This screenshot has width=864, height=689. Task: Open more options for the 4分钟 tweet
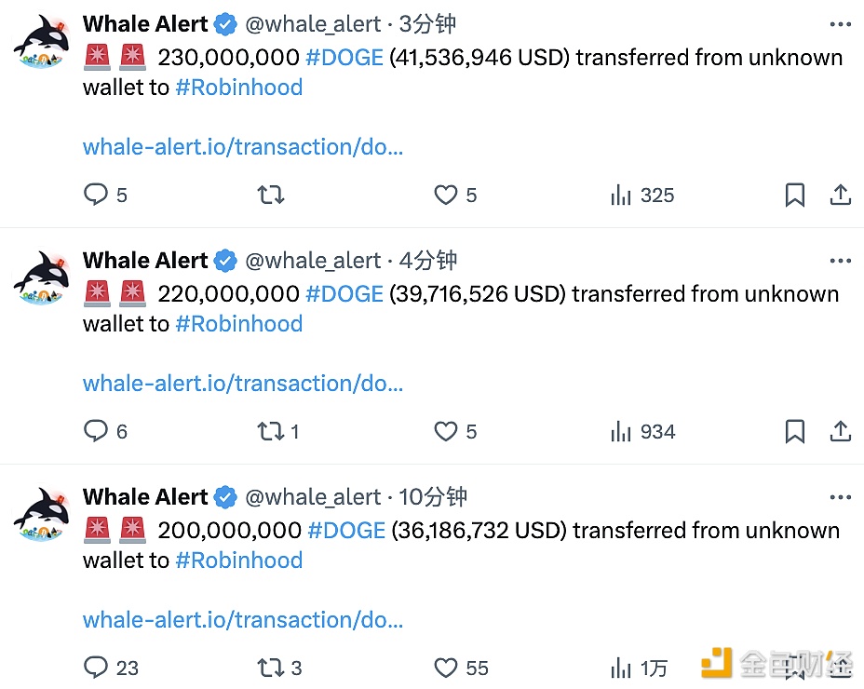(840, 262)
